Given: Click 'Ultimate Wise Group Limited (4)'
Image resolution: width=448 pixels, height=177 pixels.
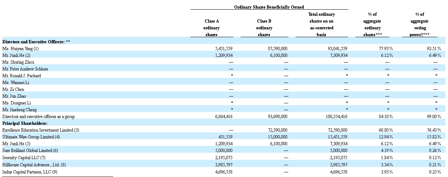Looking at the screenshot, I should pyautogui.click(x=31, y=137).
